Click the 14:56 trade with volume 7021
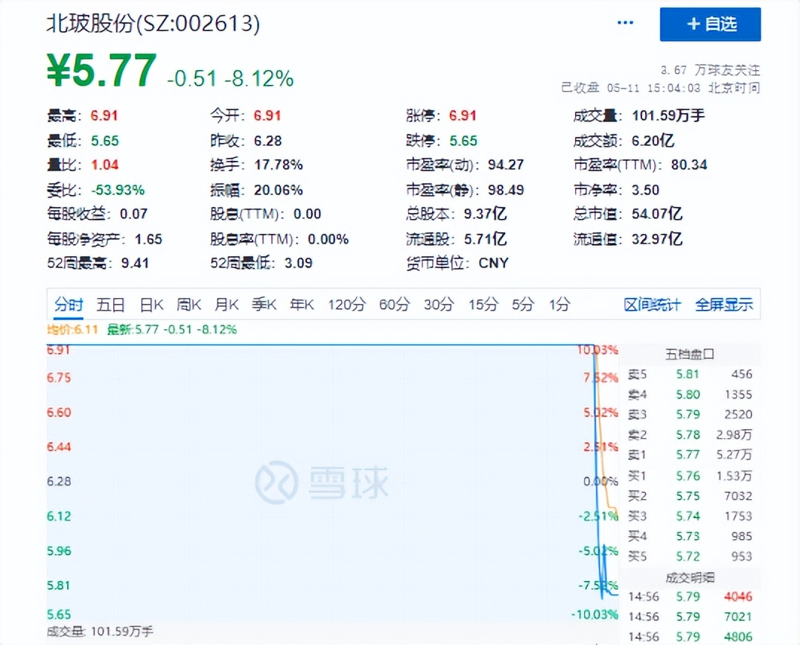Image resolution: width=800 pixels, height=645 pixels. pyautogui.click(x=689, y=617)
